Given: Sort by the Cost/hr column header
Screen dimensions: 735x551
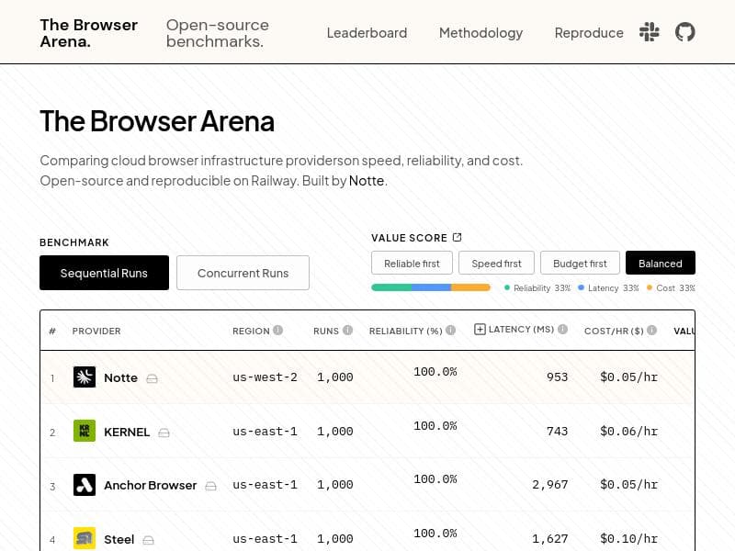Looking at the screenshot, I should coord(614,331).
